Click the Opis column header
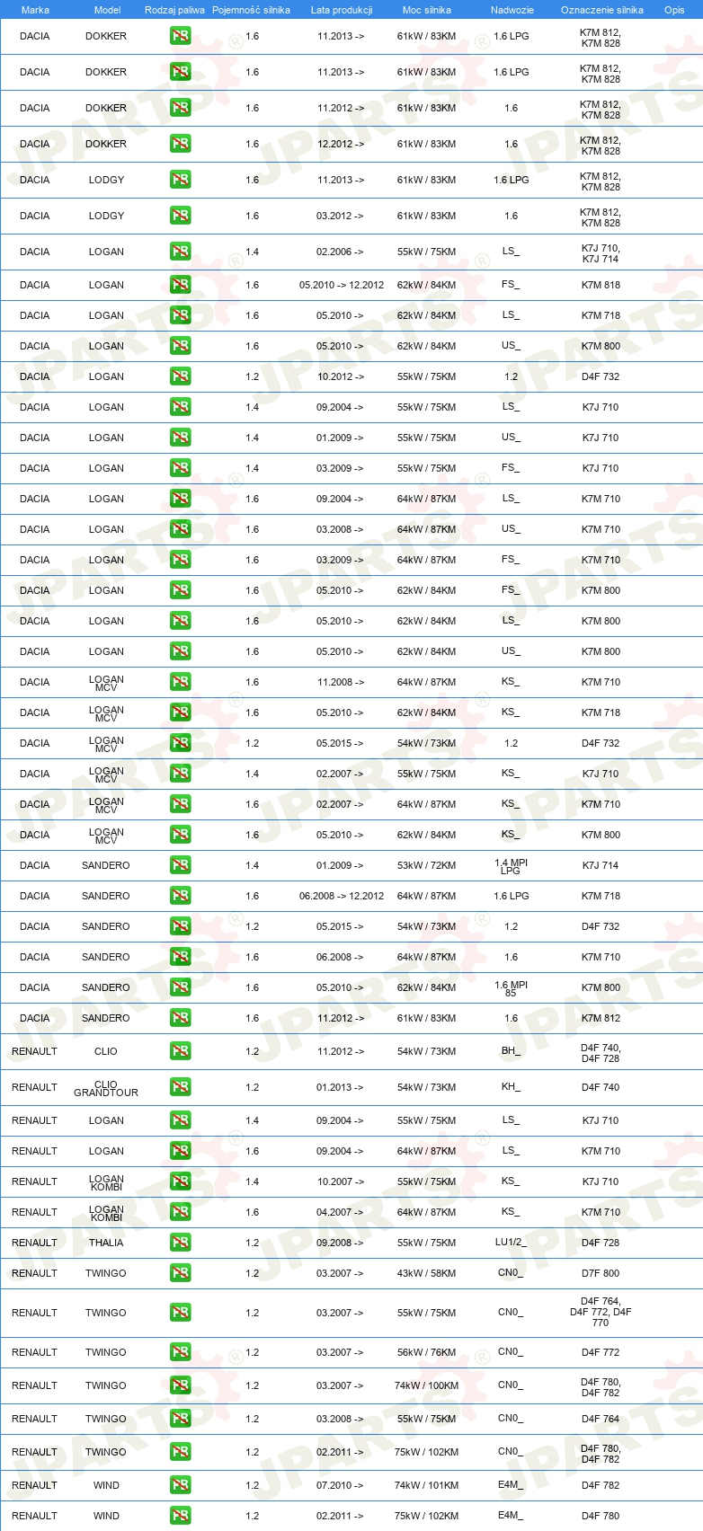Image resolution: width=703 pixels, height=1531 pixels. click(x=674, y=10)
